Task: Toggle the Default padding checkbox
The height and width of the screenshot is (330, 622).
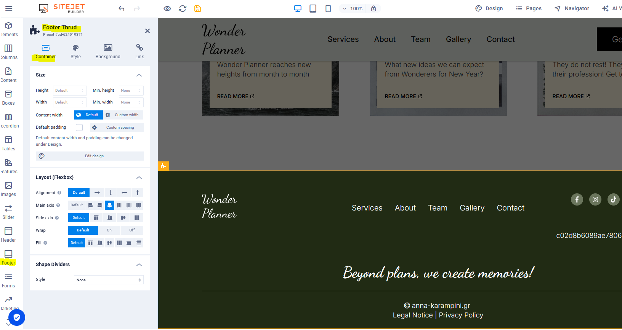Action: (79, 128)
